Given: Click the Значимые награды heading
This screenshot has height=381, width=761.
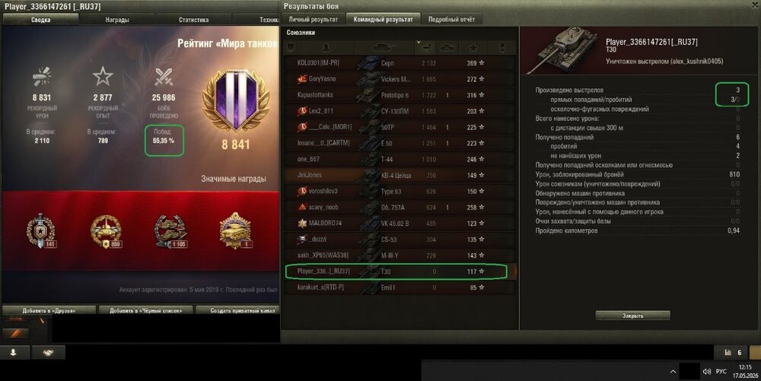Looking at the screenshot, I should pyautogui.click(x=234, y=179).
